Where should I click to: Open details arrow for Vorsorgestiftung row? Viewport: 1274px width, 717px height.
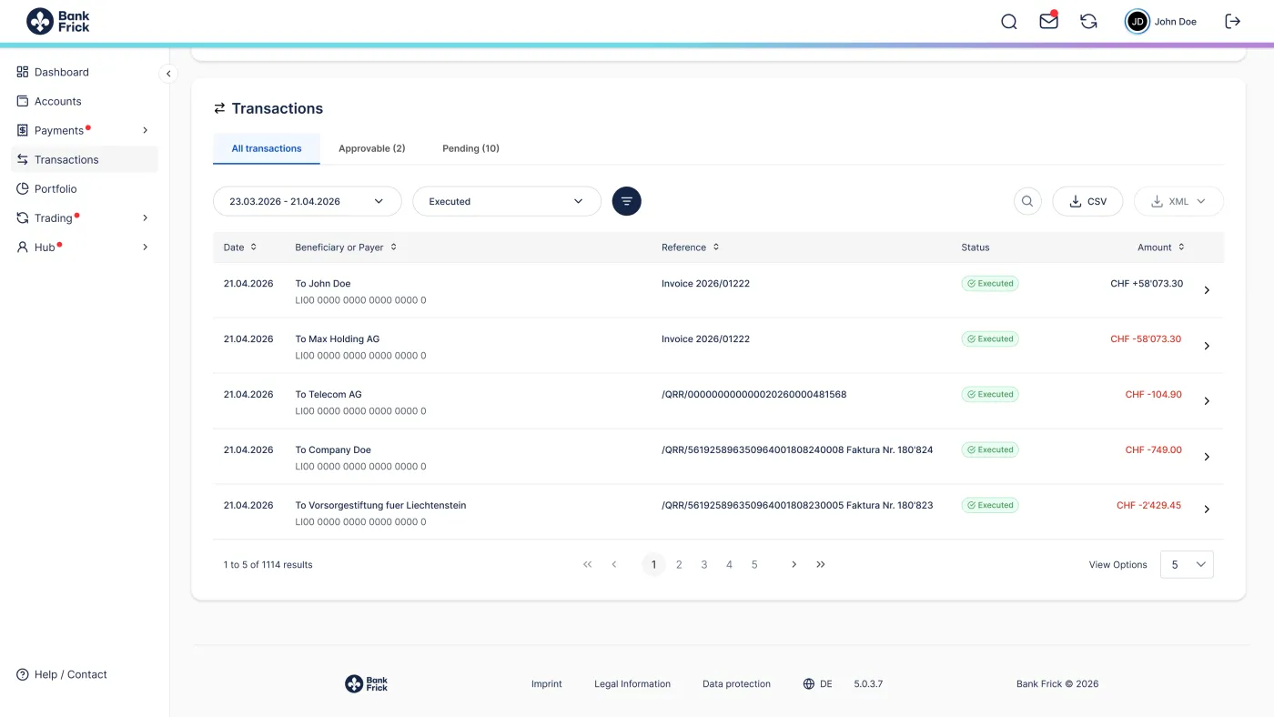coord(1207,510)
